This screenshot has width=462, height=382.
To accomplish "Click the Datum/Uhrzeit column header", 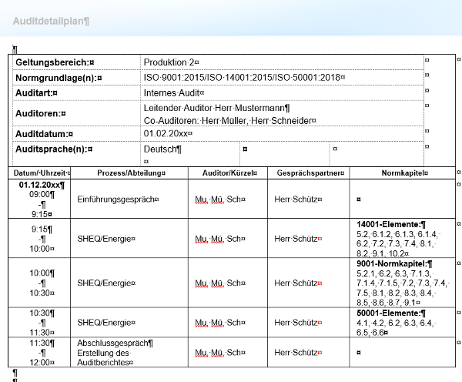I will click(x=42, y=173).
